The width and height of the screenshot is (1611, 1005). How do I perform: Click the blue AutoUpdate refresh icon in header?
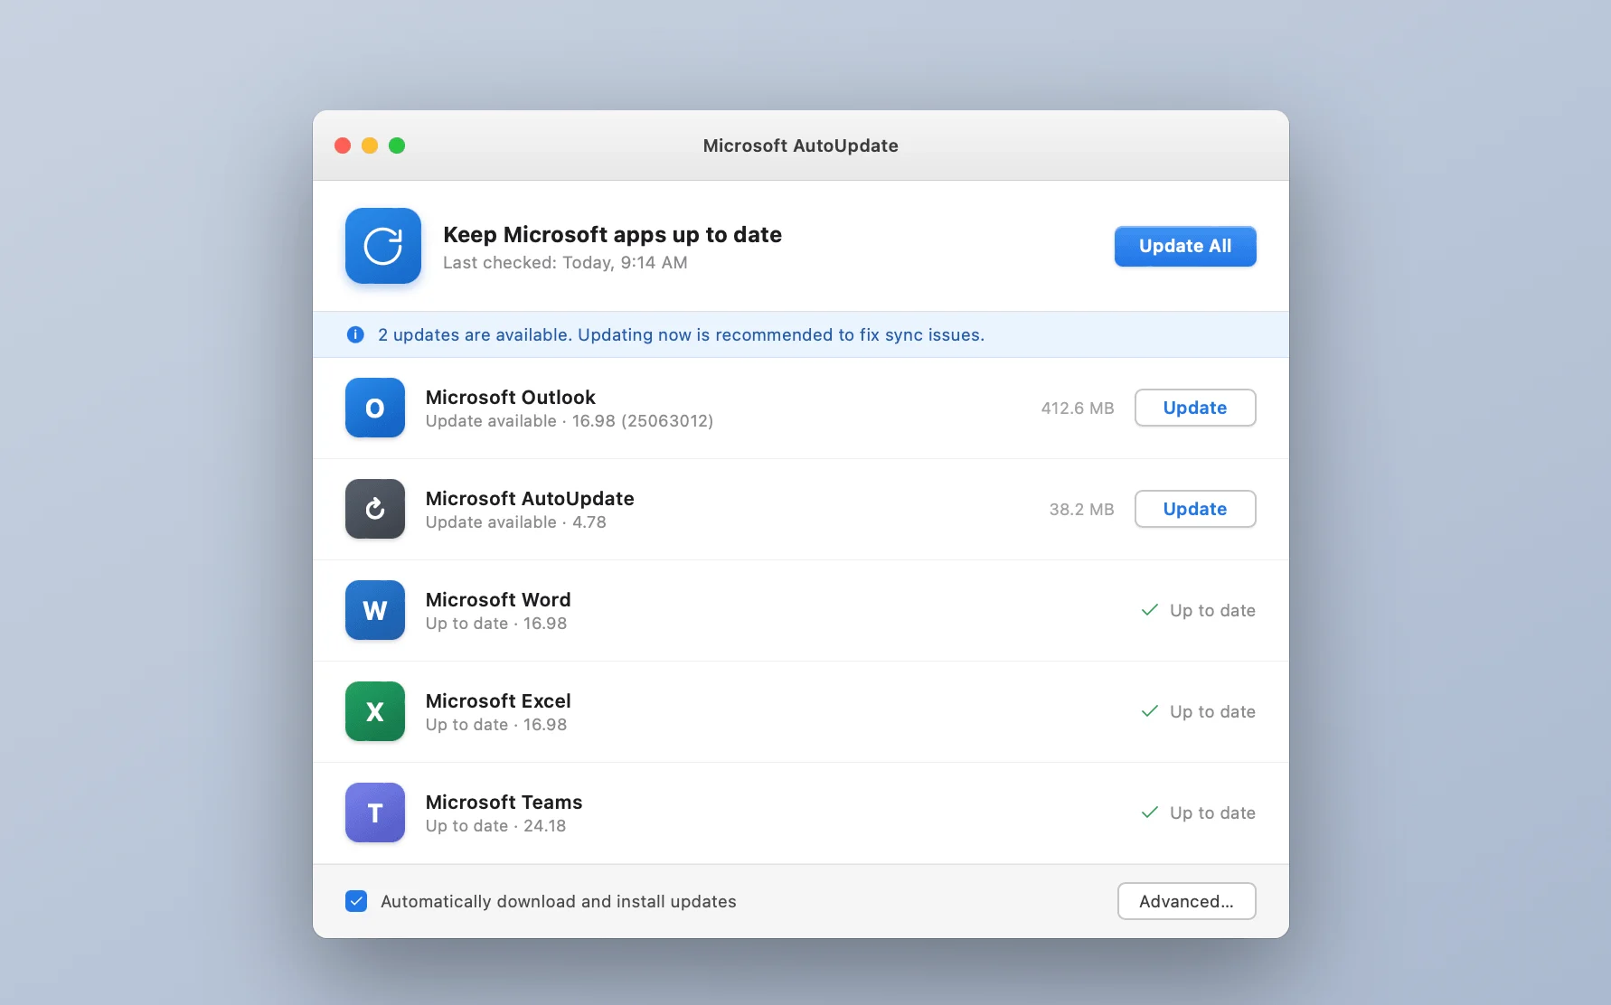point(383,246)
